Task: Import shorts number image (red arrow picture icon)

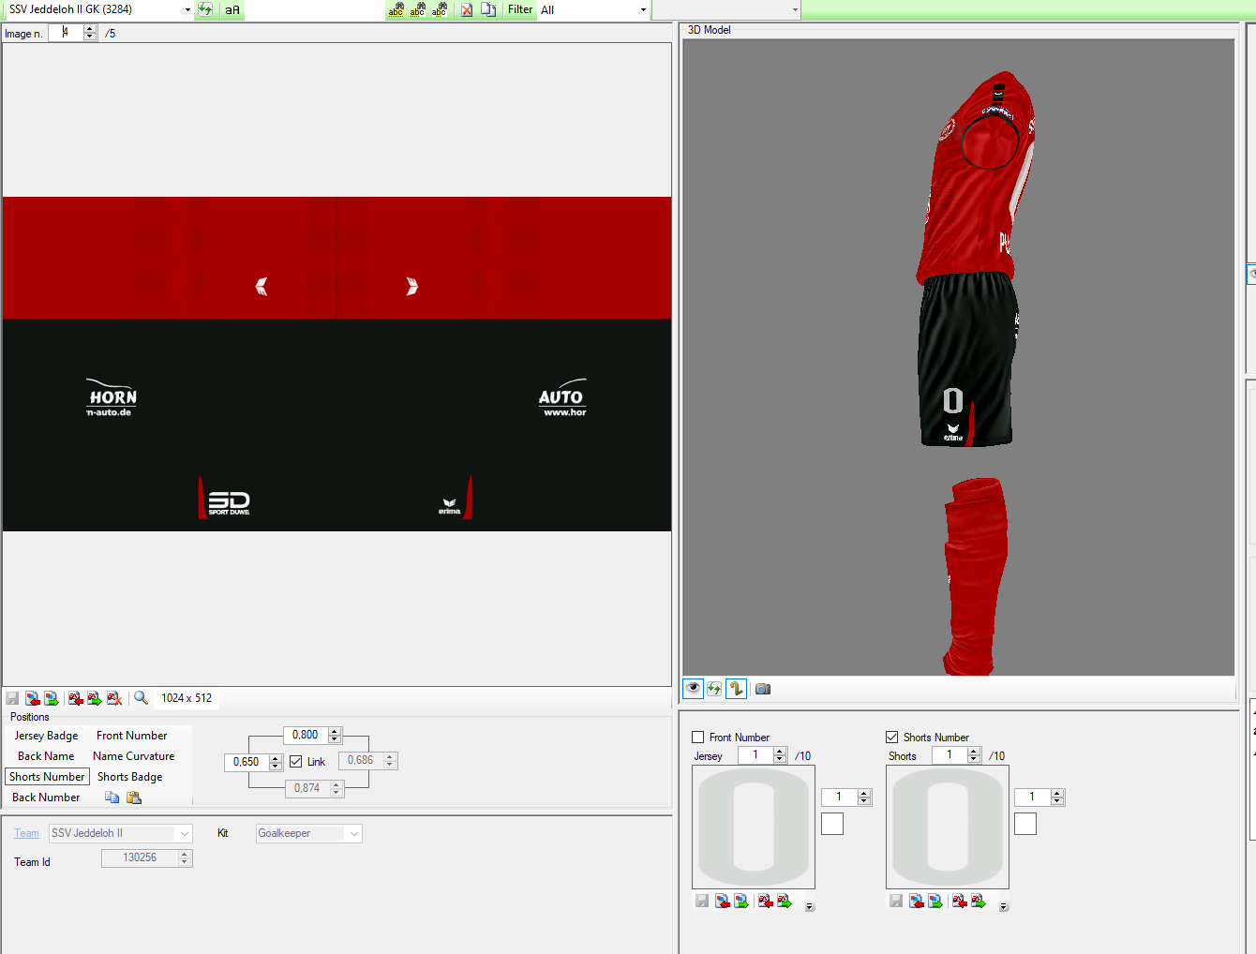Action: click(x=917, y=901)
